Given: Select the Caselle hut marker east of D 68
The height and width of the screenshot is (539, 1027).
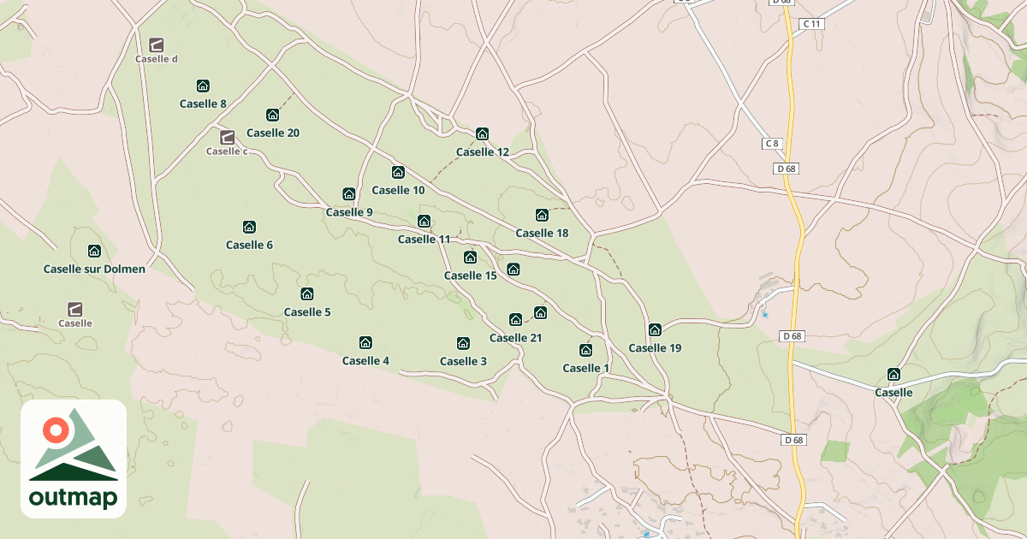Looking at the screenshot, I should click(x=893, y=374).
